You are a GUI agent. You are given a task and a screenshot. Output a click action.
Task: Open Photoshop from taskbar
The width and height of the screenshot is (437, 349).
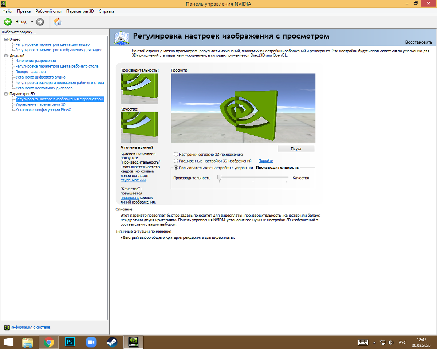(x=70, y=342)
